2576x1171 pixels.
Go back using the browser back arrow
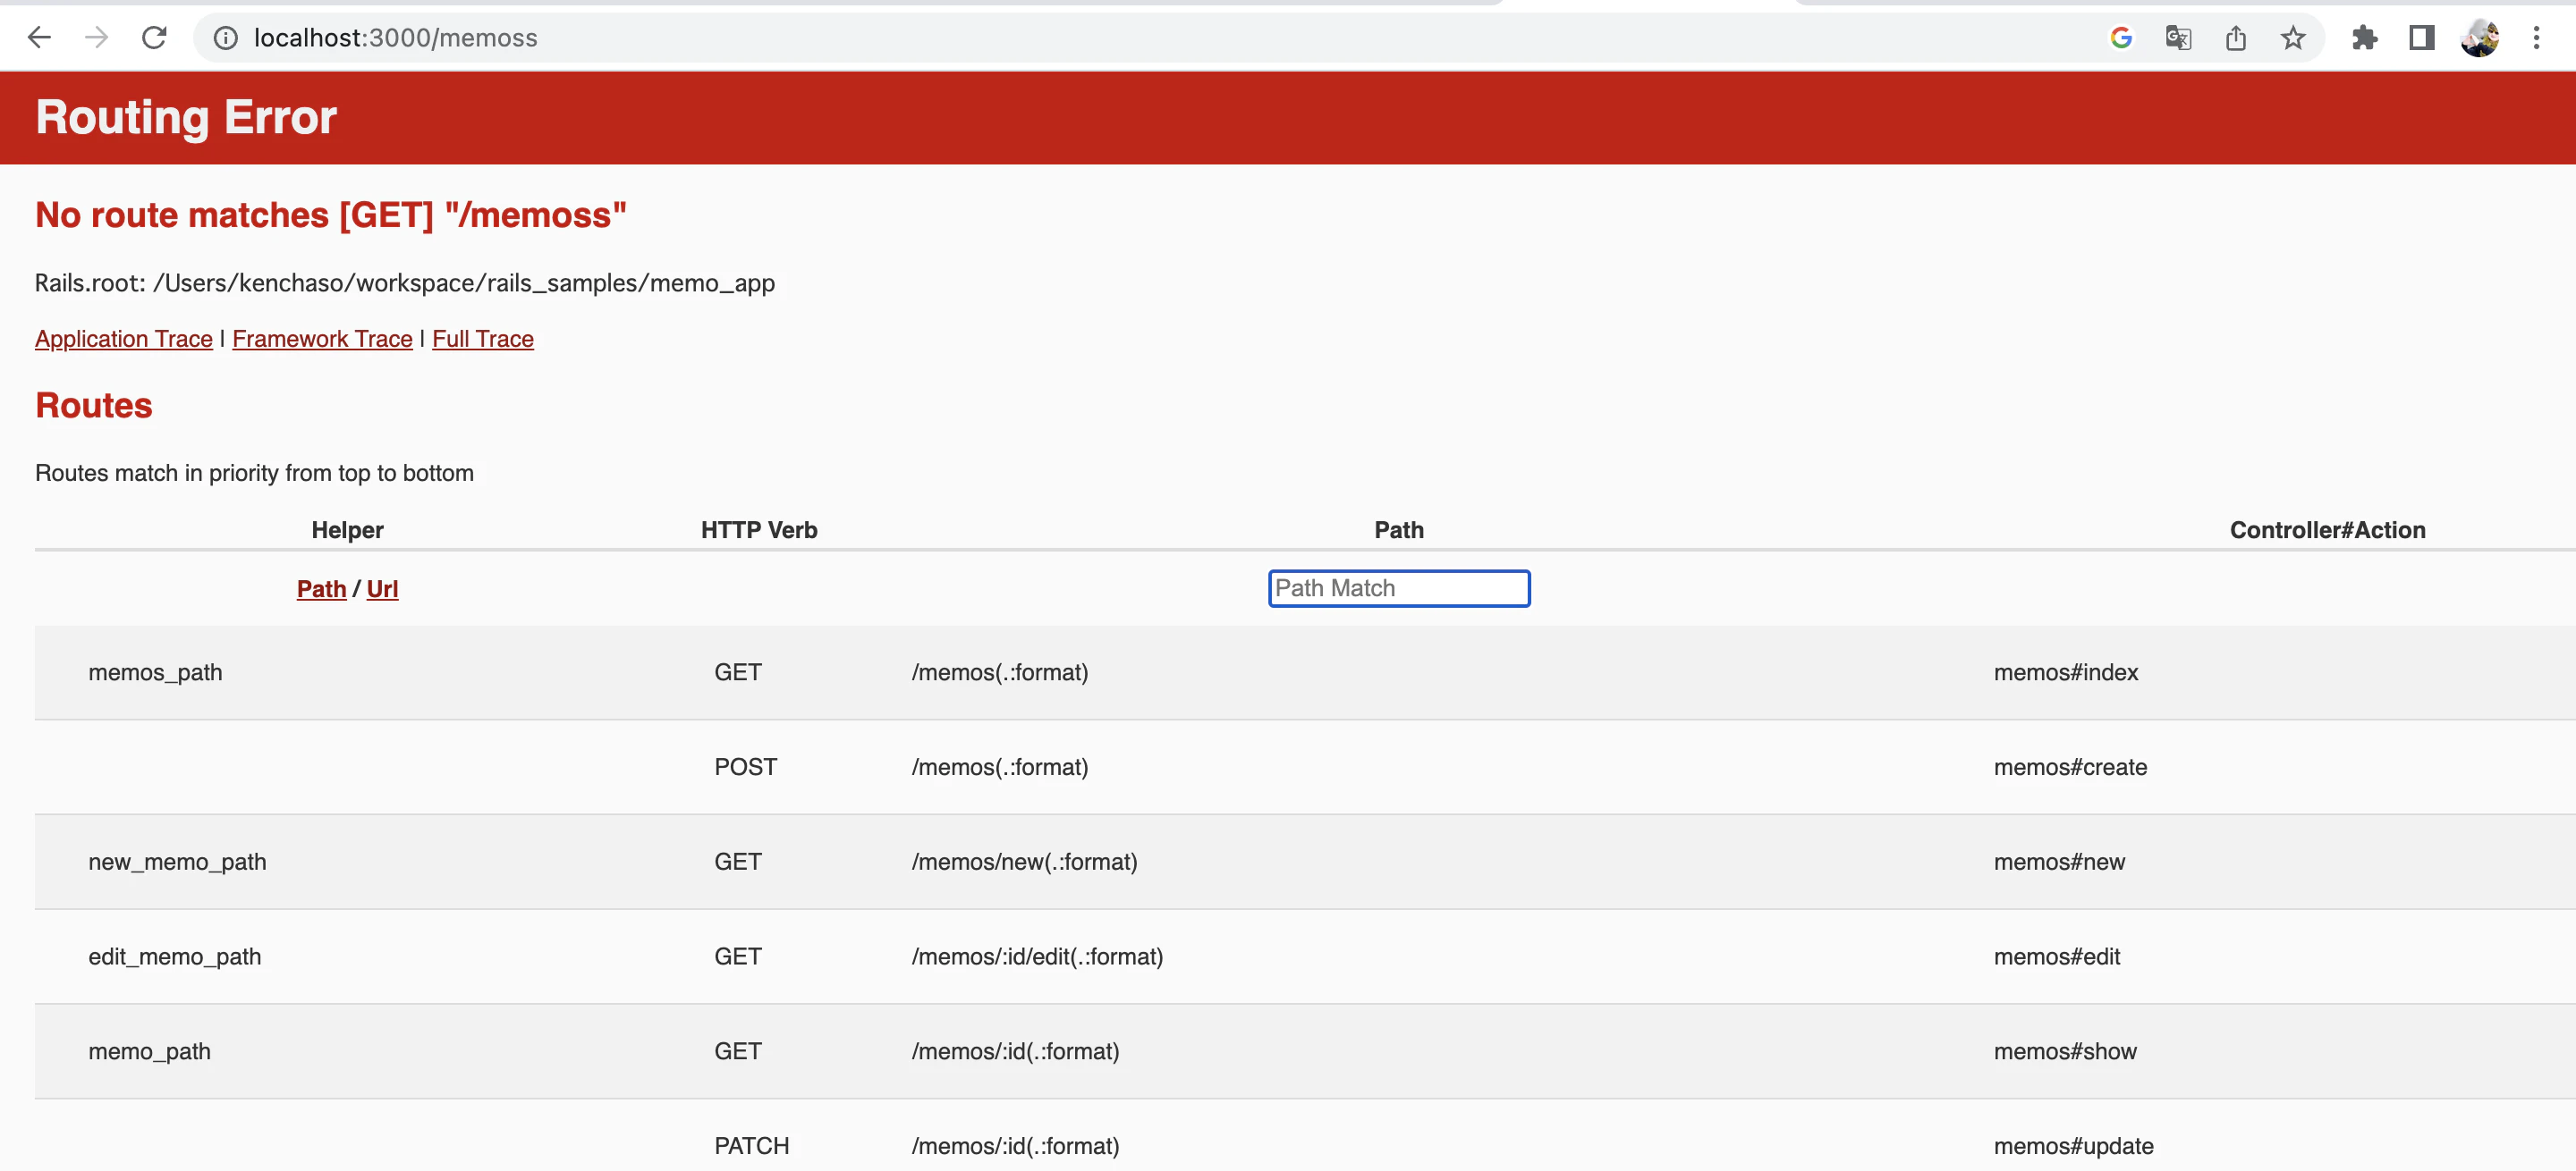[x=39, y=38]
